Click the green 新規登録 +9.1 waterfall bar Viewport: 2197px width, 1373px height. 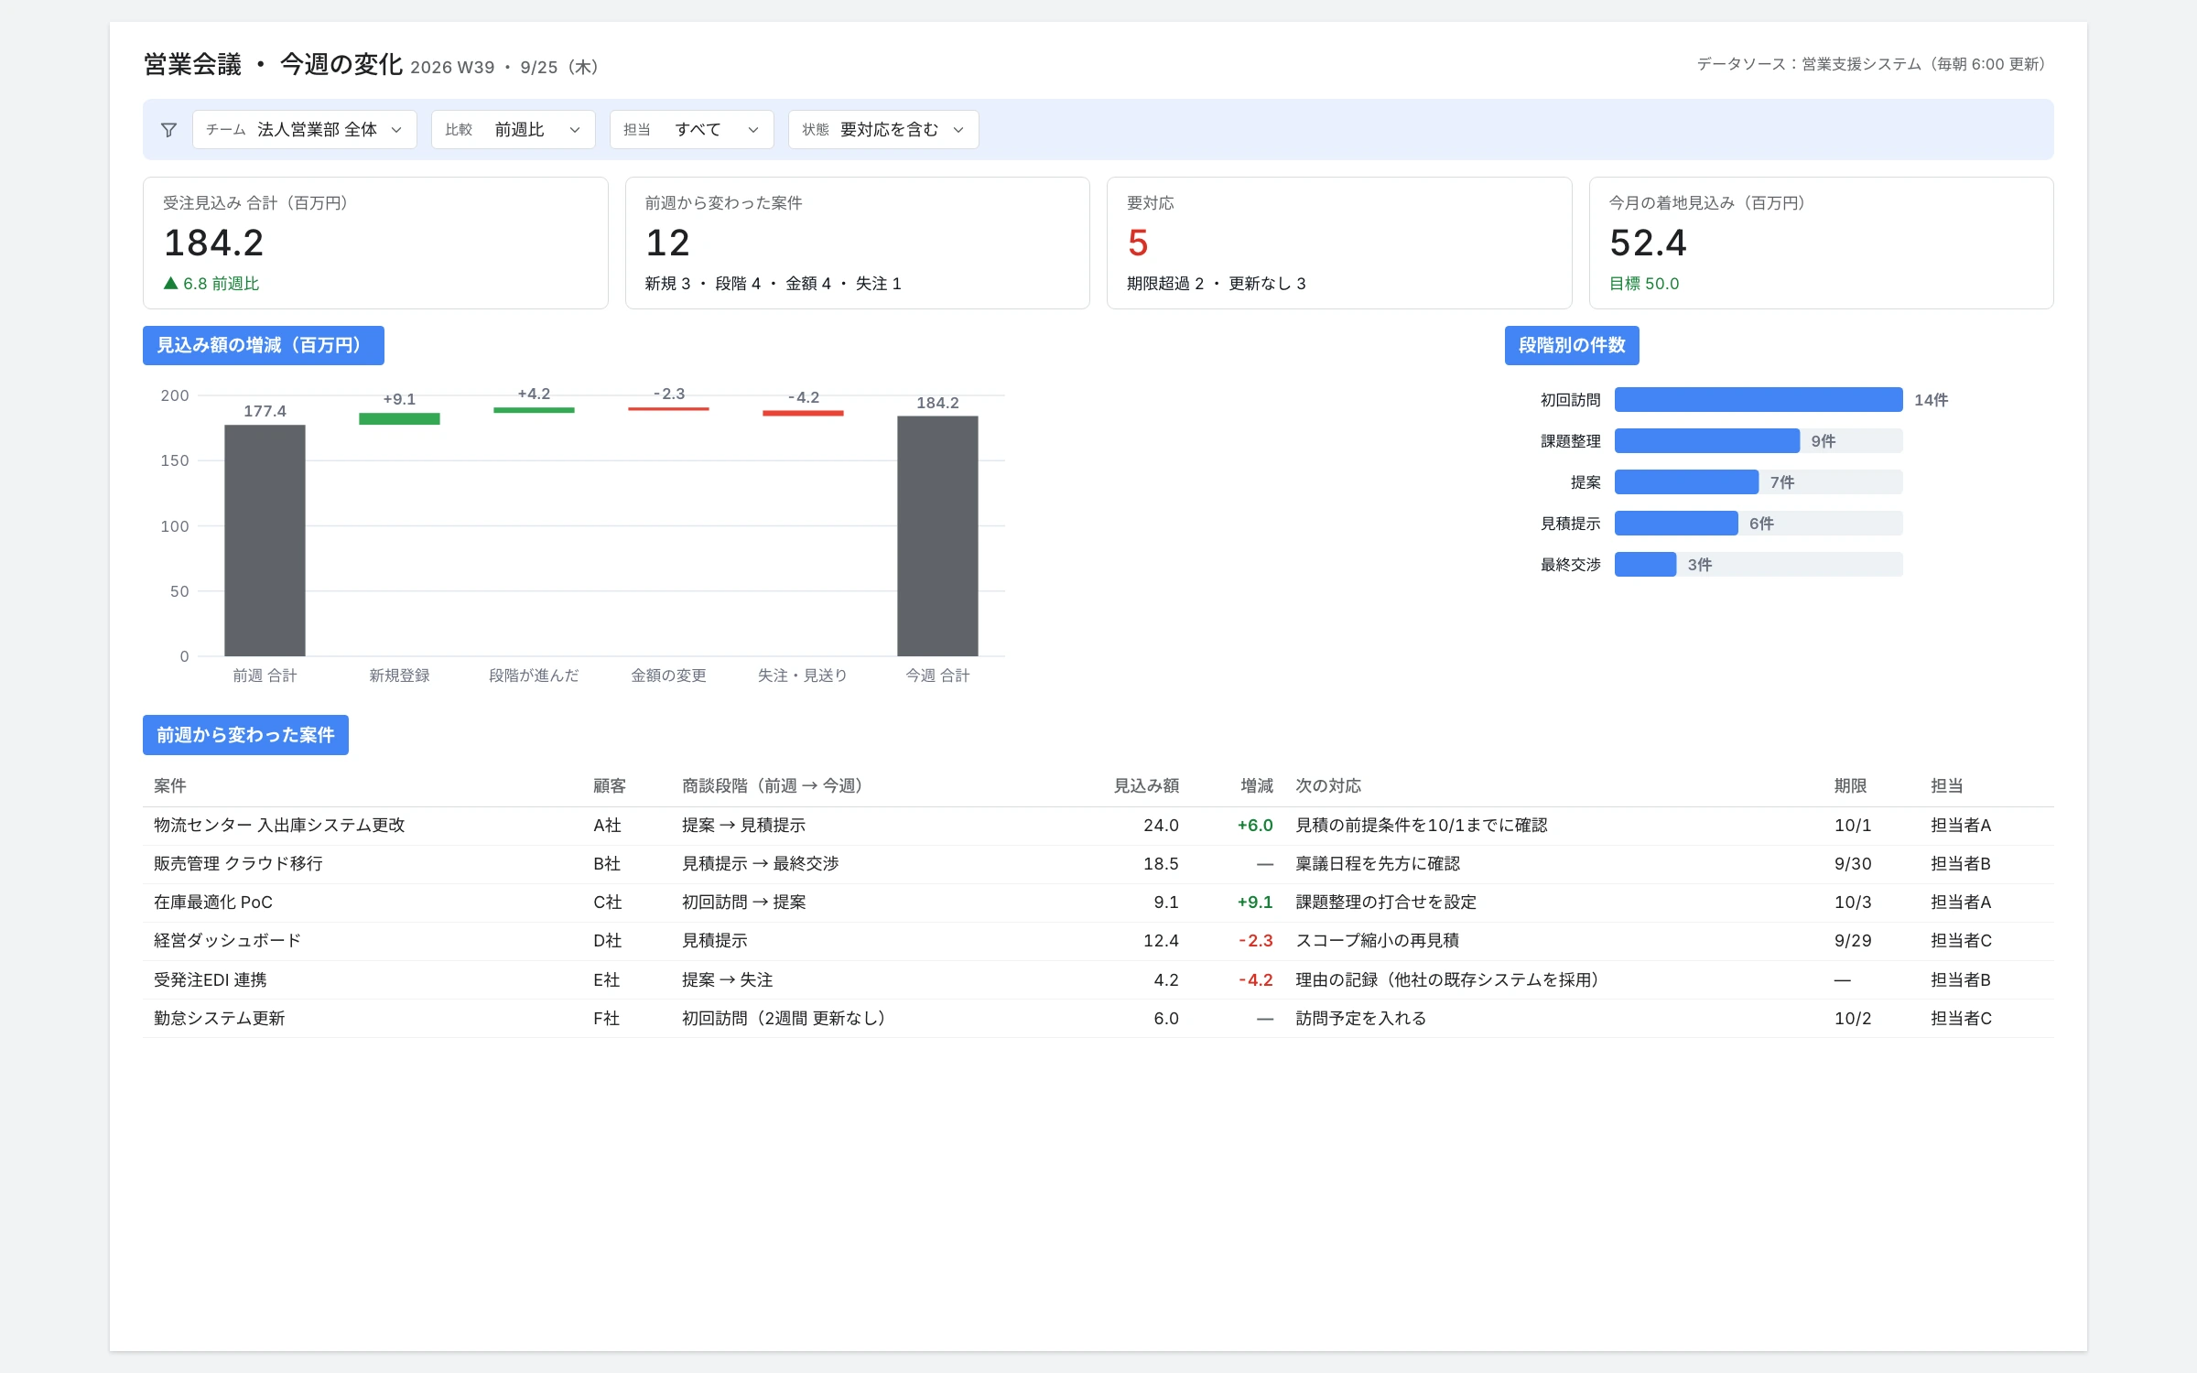(399, 419)
